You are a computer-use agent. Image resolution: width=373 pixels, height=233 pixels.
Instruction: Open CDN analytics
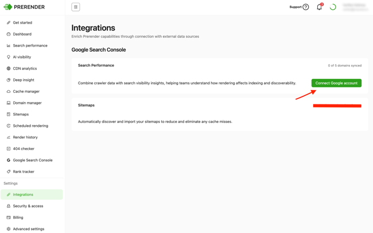pos(25,68)
